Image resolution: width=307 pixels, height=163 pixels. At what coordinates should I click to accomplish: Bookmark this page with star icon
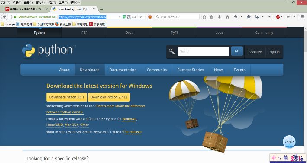point(204,17)
